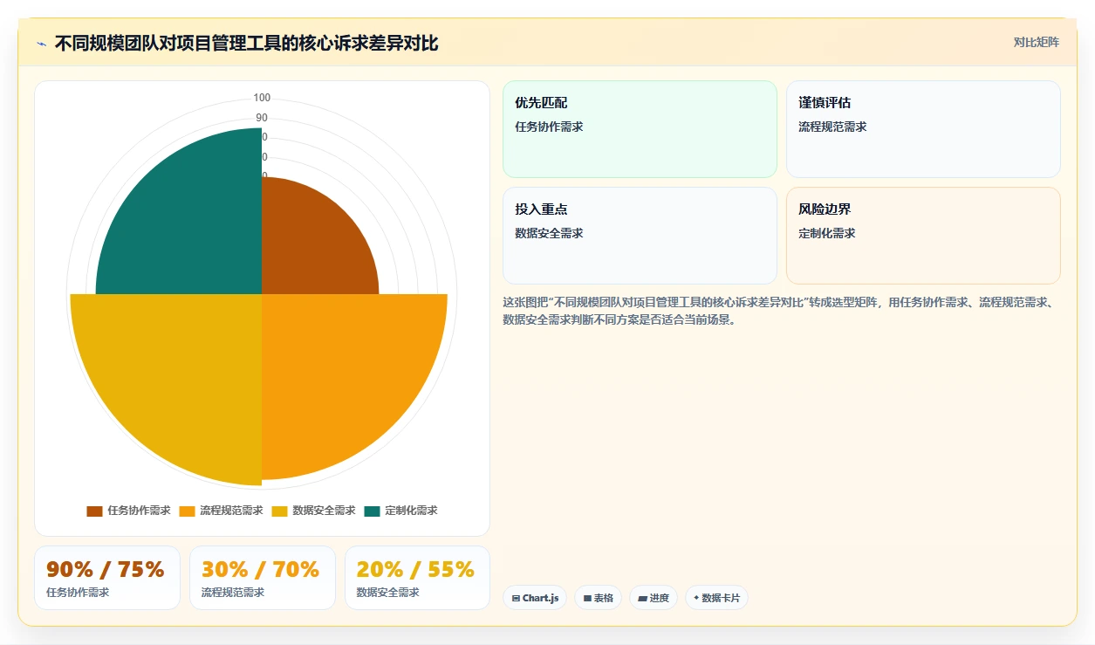
Task: Select the orange 流程规范需求 chart segment
Action: (340, 373)
